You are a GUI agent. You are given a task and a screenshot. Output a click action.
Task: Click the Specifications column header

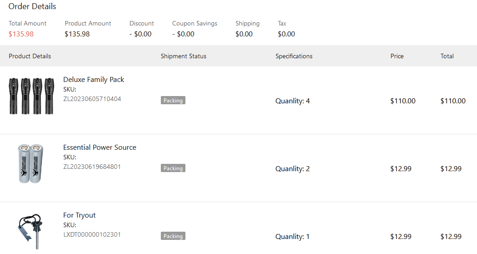pos(294,56)
